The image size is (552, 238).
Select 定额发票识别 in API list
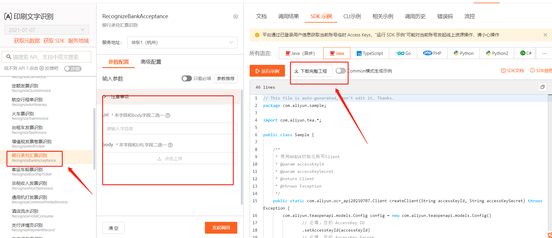31,88
